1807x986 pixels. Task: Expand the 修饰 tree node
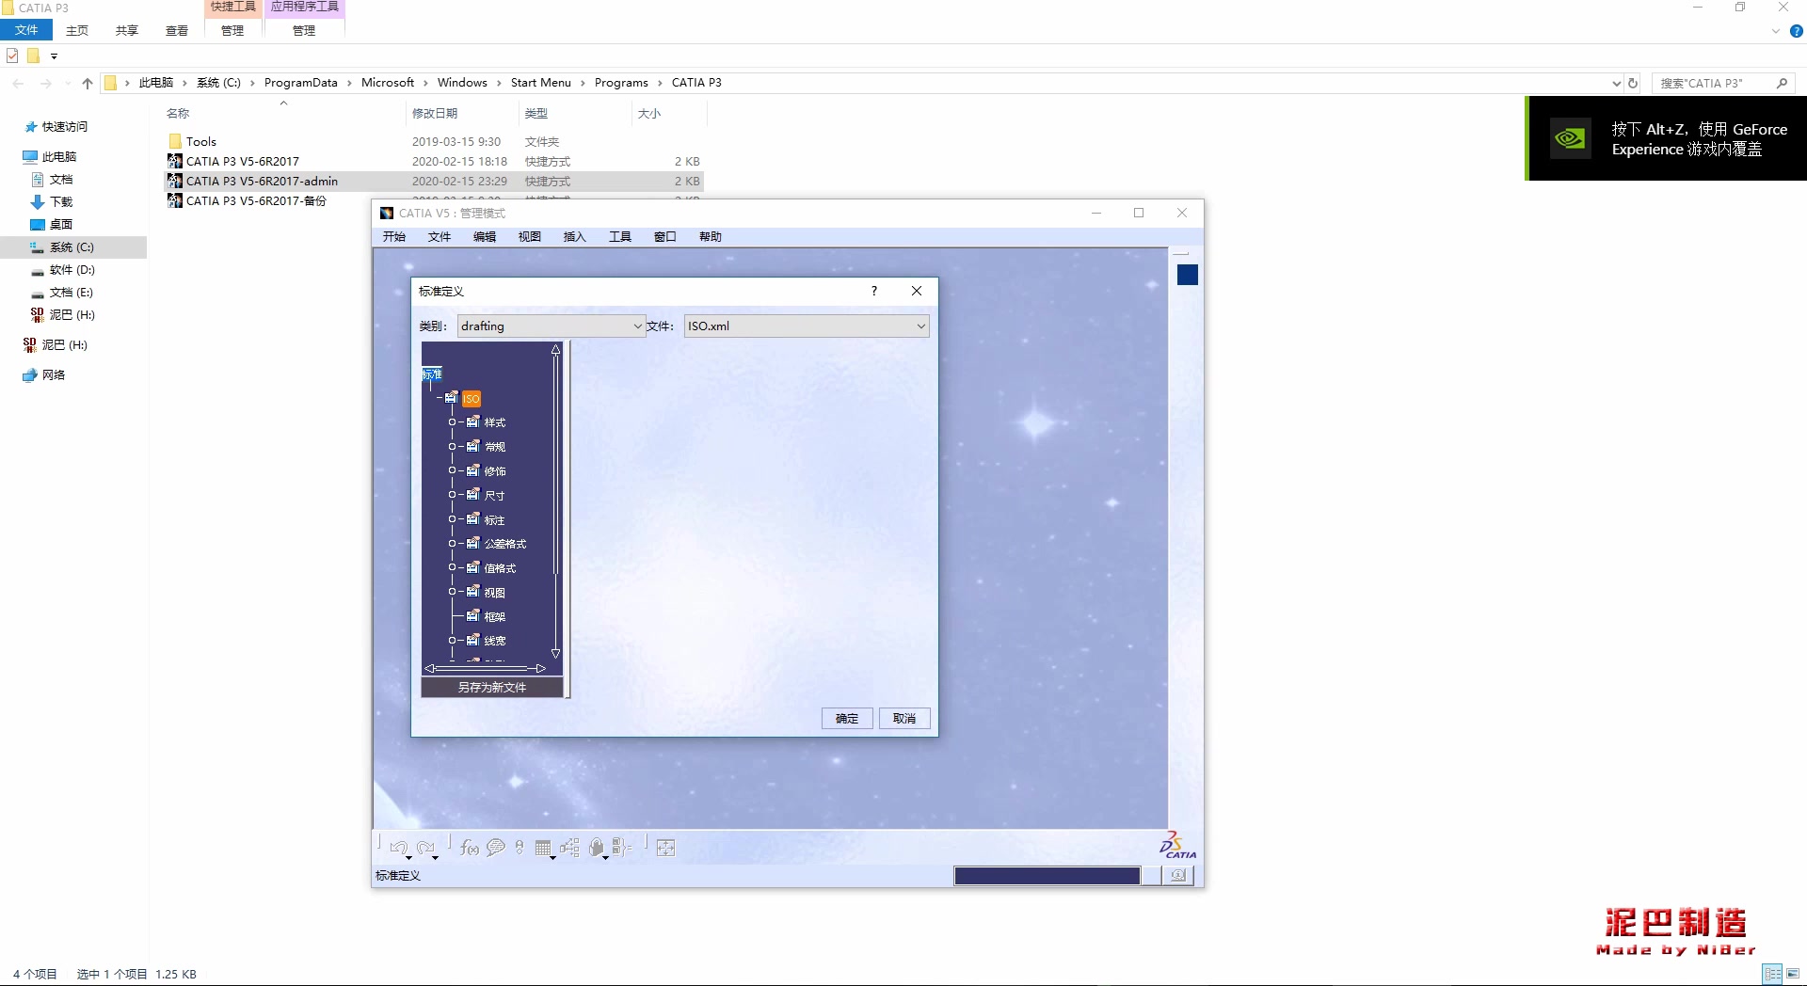click(x=452, y=470)
